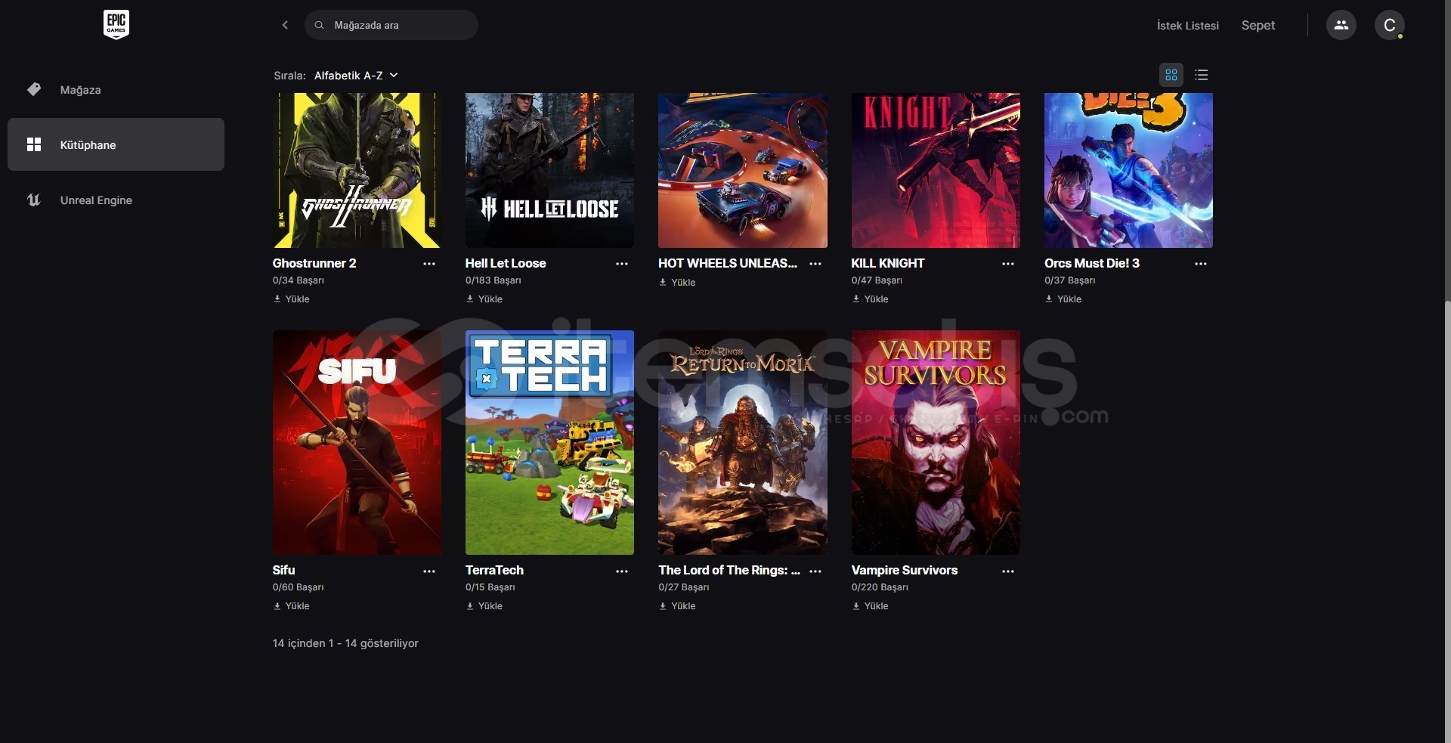Image resolution: width=1451 pixels, height=743 pixels.
Task: Install Vampire Survivors via Yükle
Action: [x=871, y=605]
